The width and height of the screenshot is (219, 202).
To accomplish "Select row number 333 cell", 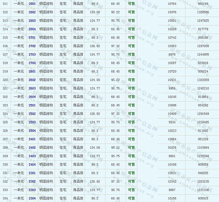I will [x=5, y=190].
